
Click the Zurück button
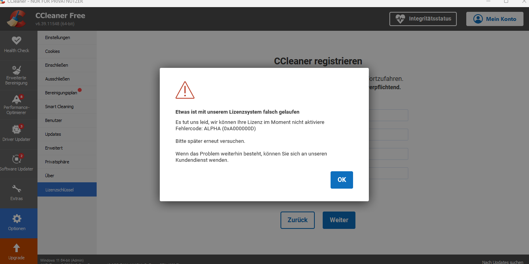(297, 220)
